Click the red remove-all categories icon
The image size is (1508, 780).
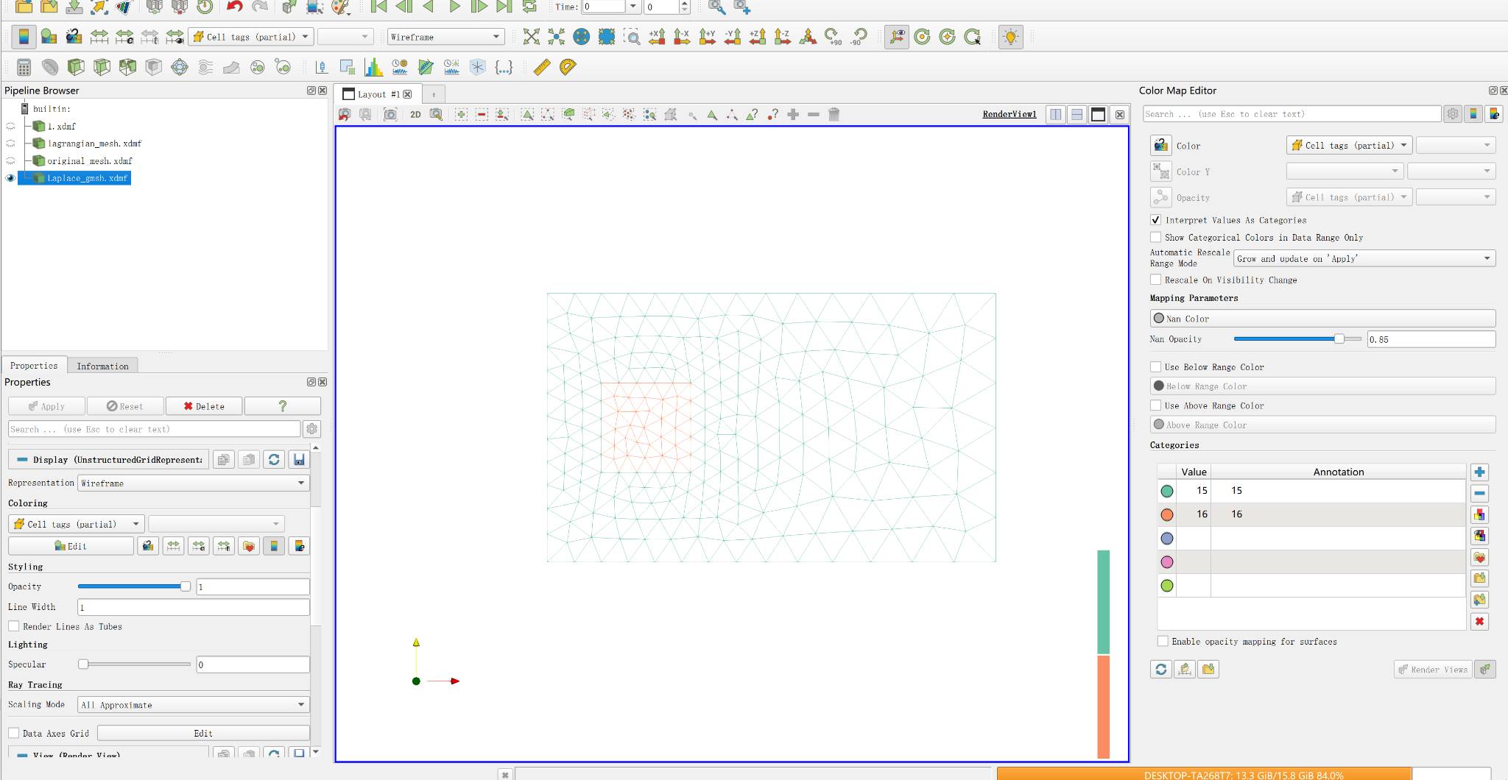(x=1479, y=622)
